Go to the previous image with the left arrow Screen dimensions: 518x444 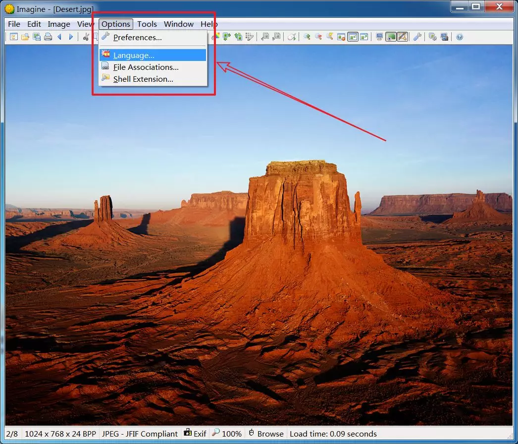pyautogui.click(x=59, y=37)
